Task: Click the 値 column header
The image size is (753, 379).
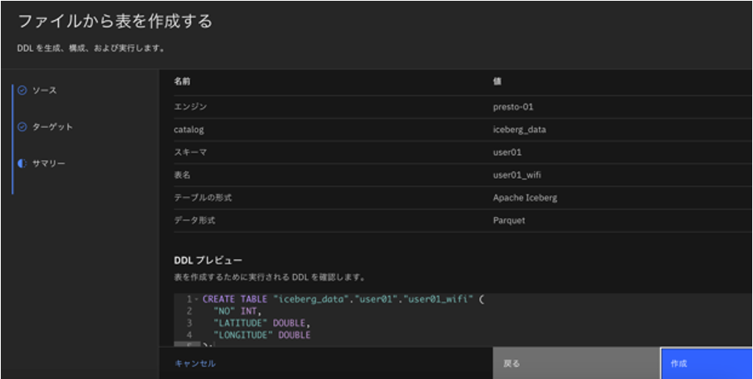Action: coord(497,81)
